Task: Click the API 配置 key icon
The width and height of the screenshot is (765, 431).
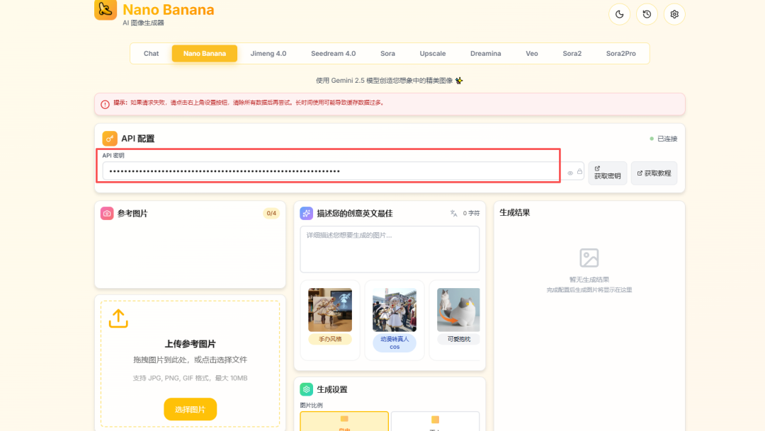Action: coord(109,138)
